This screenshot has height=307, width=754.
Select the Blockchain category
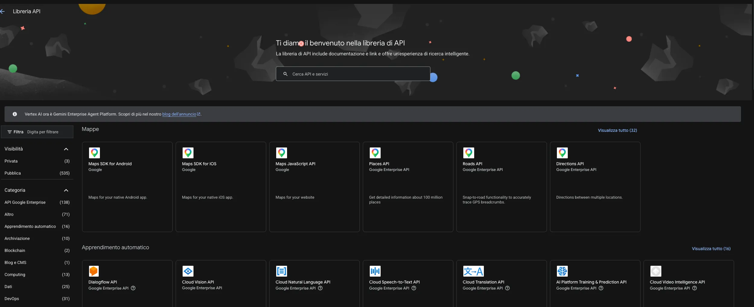pos(37,250)
